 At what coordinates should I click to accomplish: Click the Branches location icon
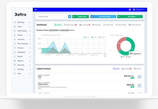[x=15, y=65]
